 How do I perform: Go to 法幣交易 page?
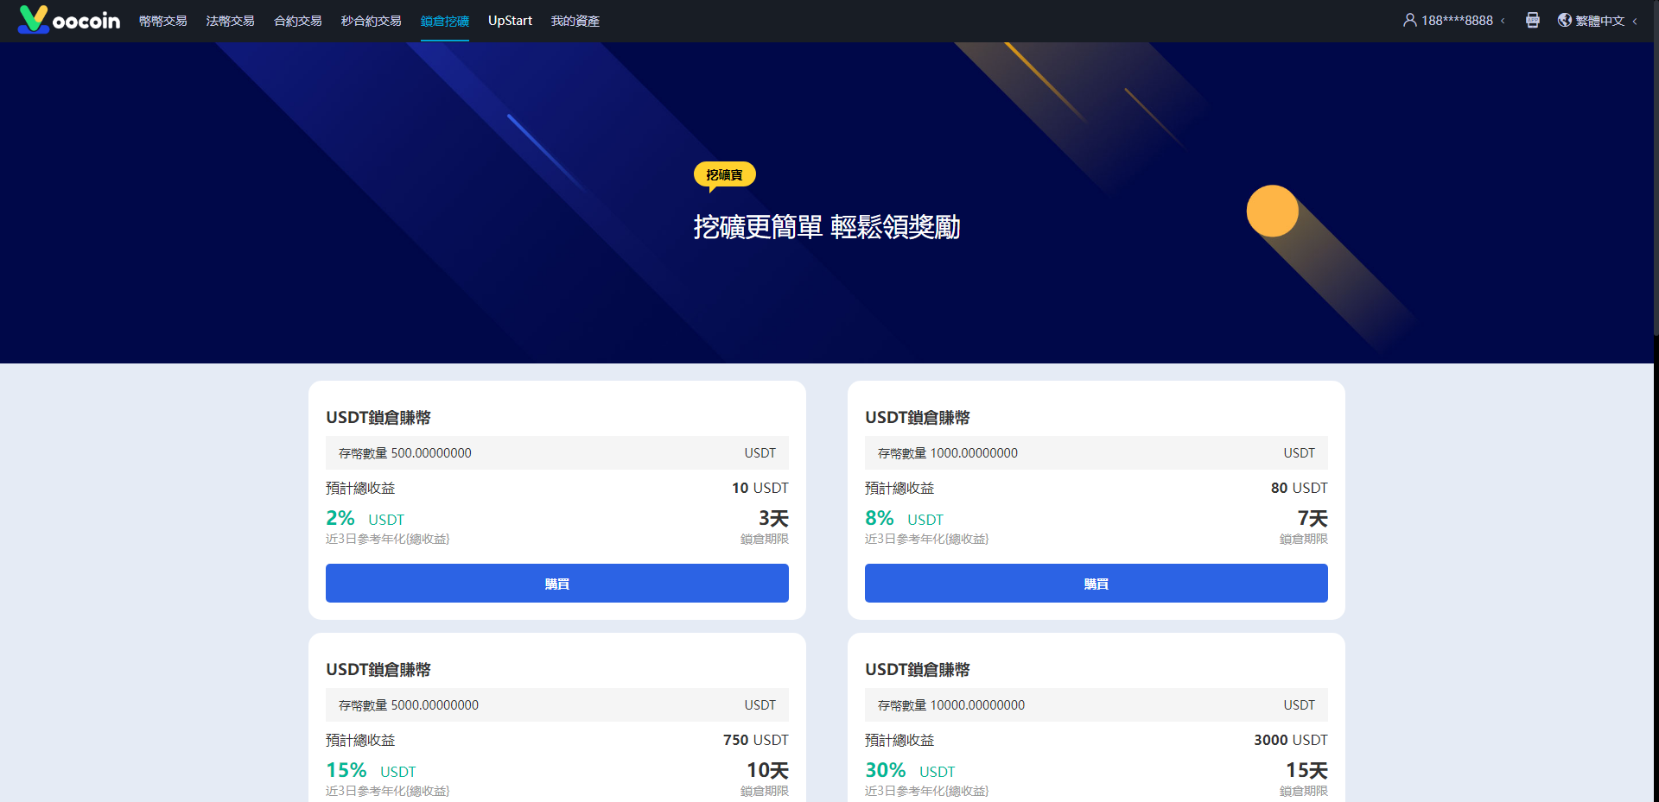[x=230, y=21]
